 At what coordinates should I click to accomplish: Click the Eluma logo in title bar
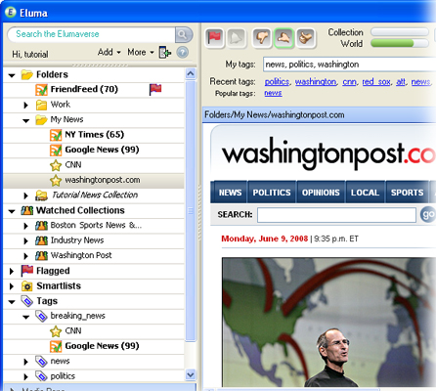[x=11, y=13]
